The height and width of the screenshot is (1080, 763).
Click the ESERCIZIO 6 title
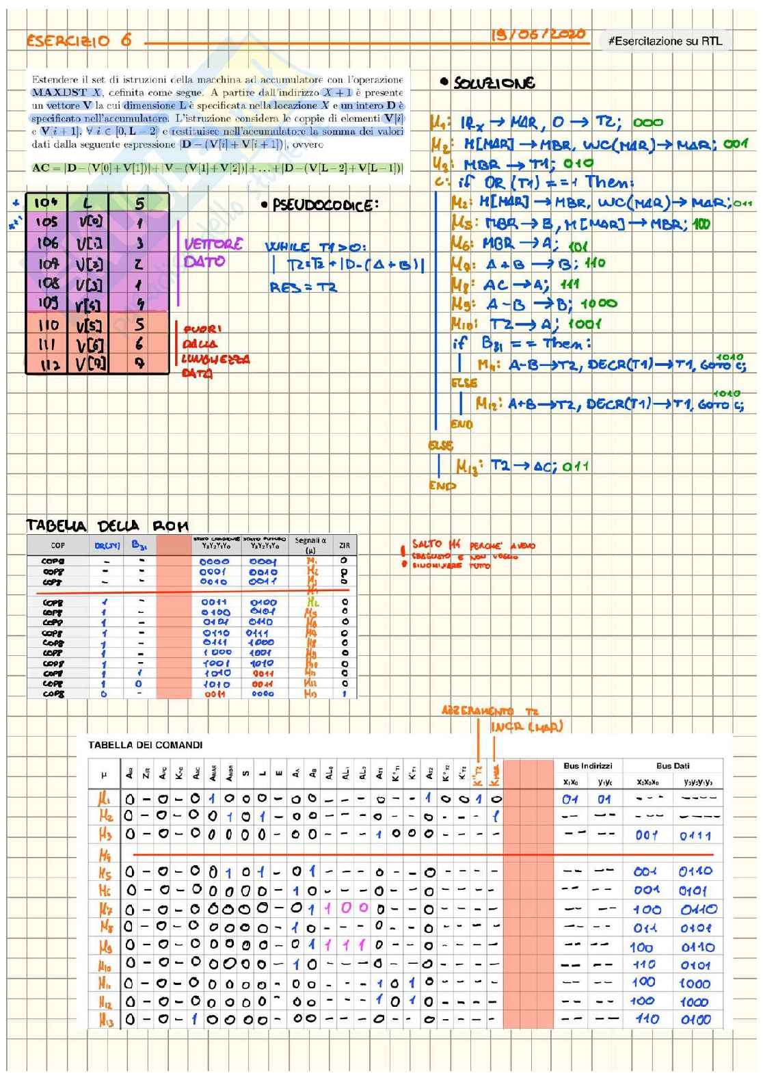click(x=79, y=40)
